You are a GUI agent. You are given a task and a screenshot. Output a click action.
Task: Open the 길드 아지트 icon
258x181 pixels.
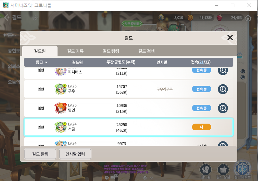(242, 169)
